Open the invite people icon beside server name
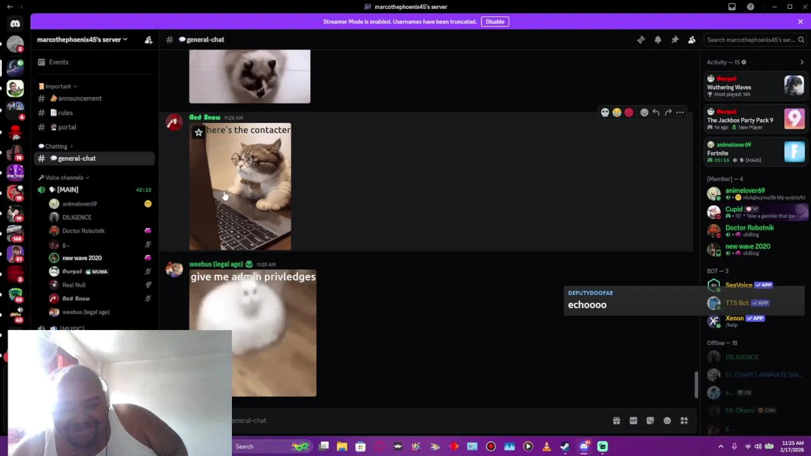This screenshot has width=811, height=456. 148,39
